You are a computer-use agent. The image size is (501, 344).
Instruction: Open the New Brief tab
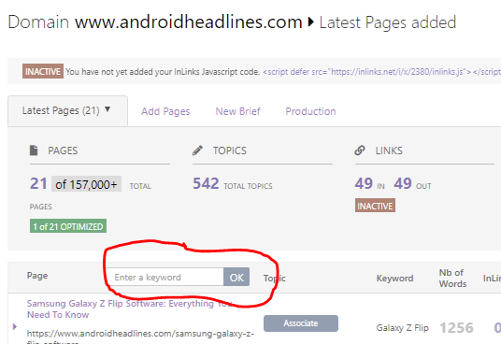(237, 111)
